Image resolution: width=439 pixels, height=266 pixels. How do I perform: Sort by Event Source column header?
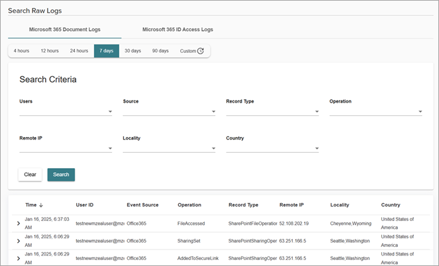(142, 205)
